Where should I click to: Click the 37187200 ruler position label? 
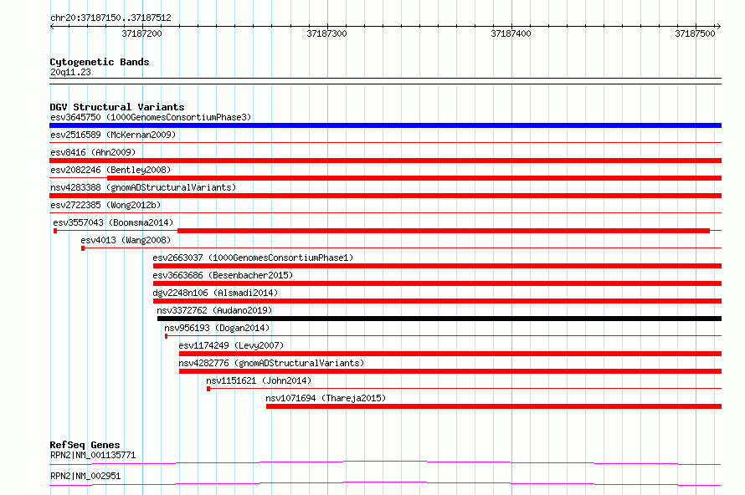click(x=141, y=33)
